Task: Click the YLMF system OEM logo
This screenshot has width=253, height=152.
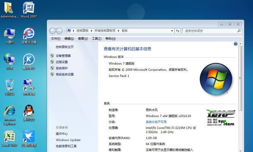Action: [x=220, y=117]
